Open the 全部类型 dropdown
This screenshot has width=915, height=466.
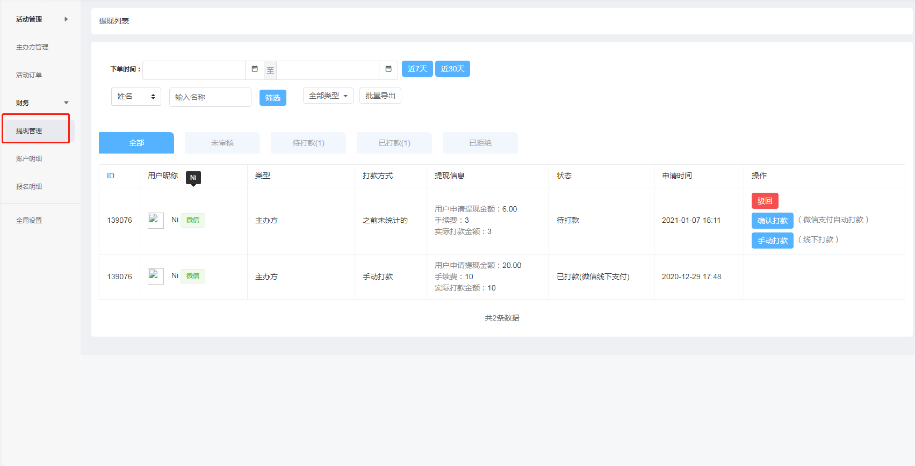(x=328, y=96)
